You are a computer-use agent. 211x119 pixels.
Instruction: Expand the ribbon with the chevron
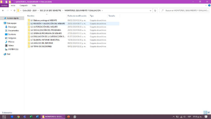(206, 6)
